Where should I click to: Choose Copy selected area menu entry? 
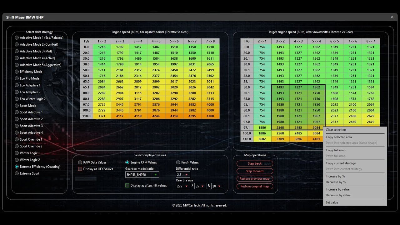click(355, 137)
